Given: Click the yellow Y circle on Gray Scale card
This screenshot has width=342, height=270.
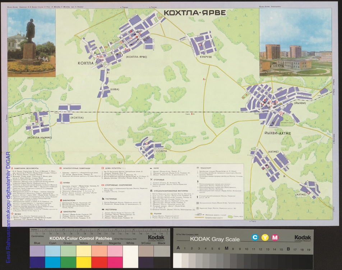Looking at the screenshot, I should 265,237.
